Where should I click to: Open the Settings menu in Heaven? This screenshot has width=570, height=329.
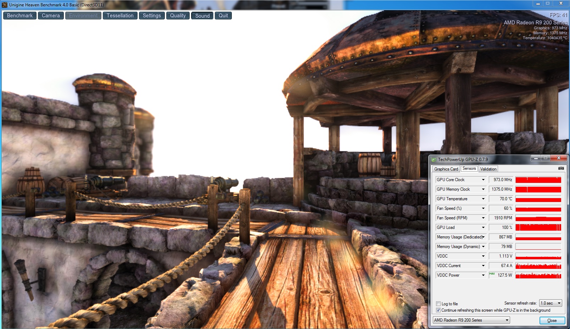point(152,16)
